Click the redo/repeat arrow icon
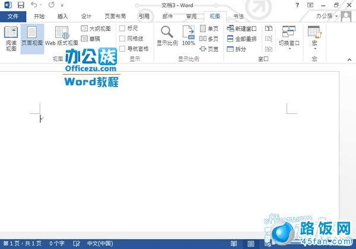The width and height of the screenshot is (356, 249). (52, 5)
